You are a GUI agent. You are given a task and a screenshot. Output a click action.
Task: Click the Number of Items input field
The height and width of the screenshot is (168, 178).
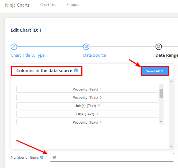[x=112, y=157]
